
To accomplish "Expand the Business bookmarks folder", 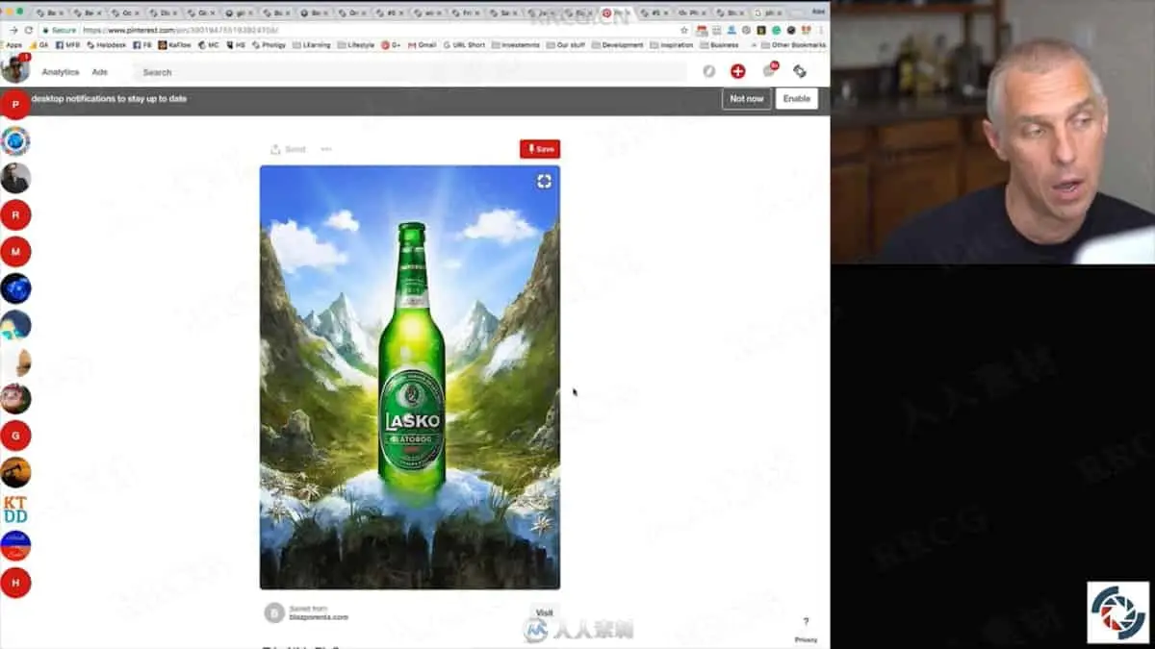I will (x=720, y=45).
